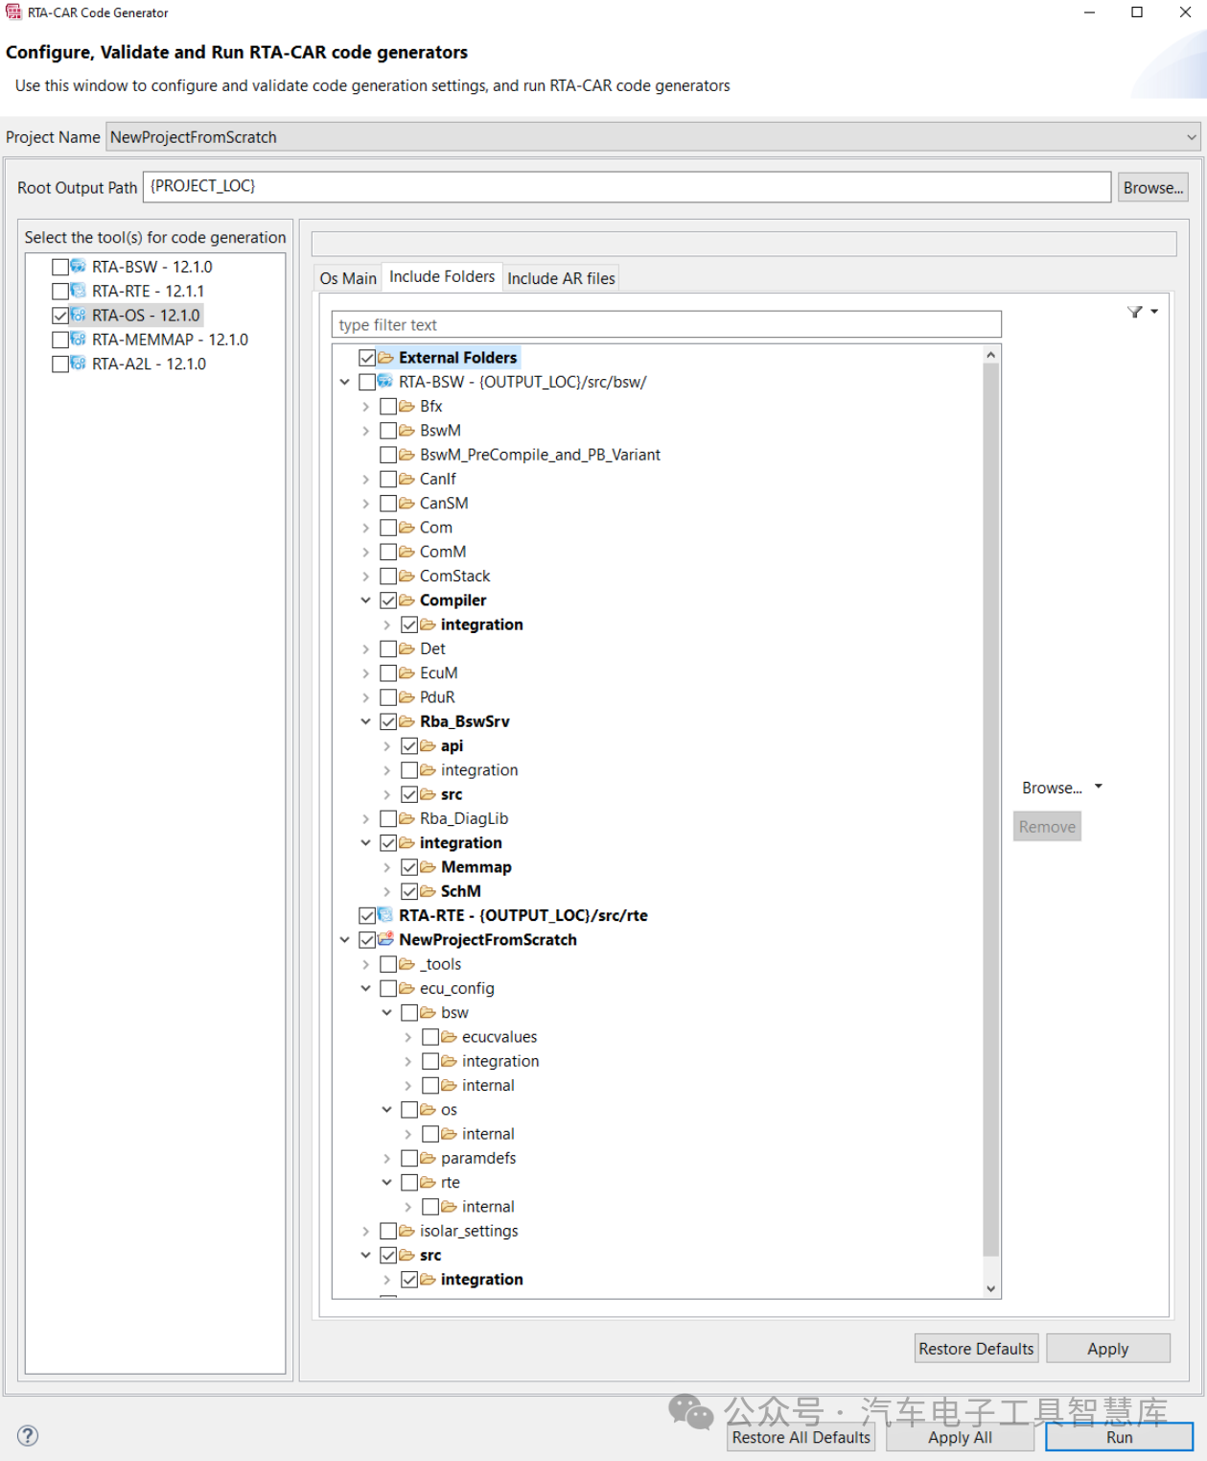Click the RTA-CAR Code Generator title icon
The height and width of the screenshot is (1461, 1207).
point(13,12)
